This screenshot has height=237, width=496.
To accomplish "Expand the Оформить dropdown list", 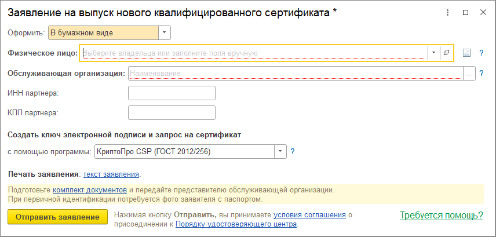I will [165, 33].
